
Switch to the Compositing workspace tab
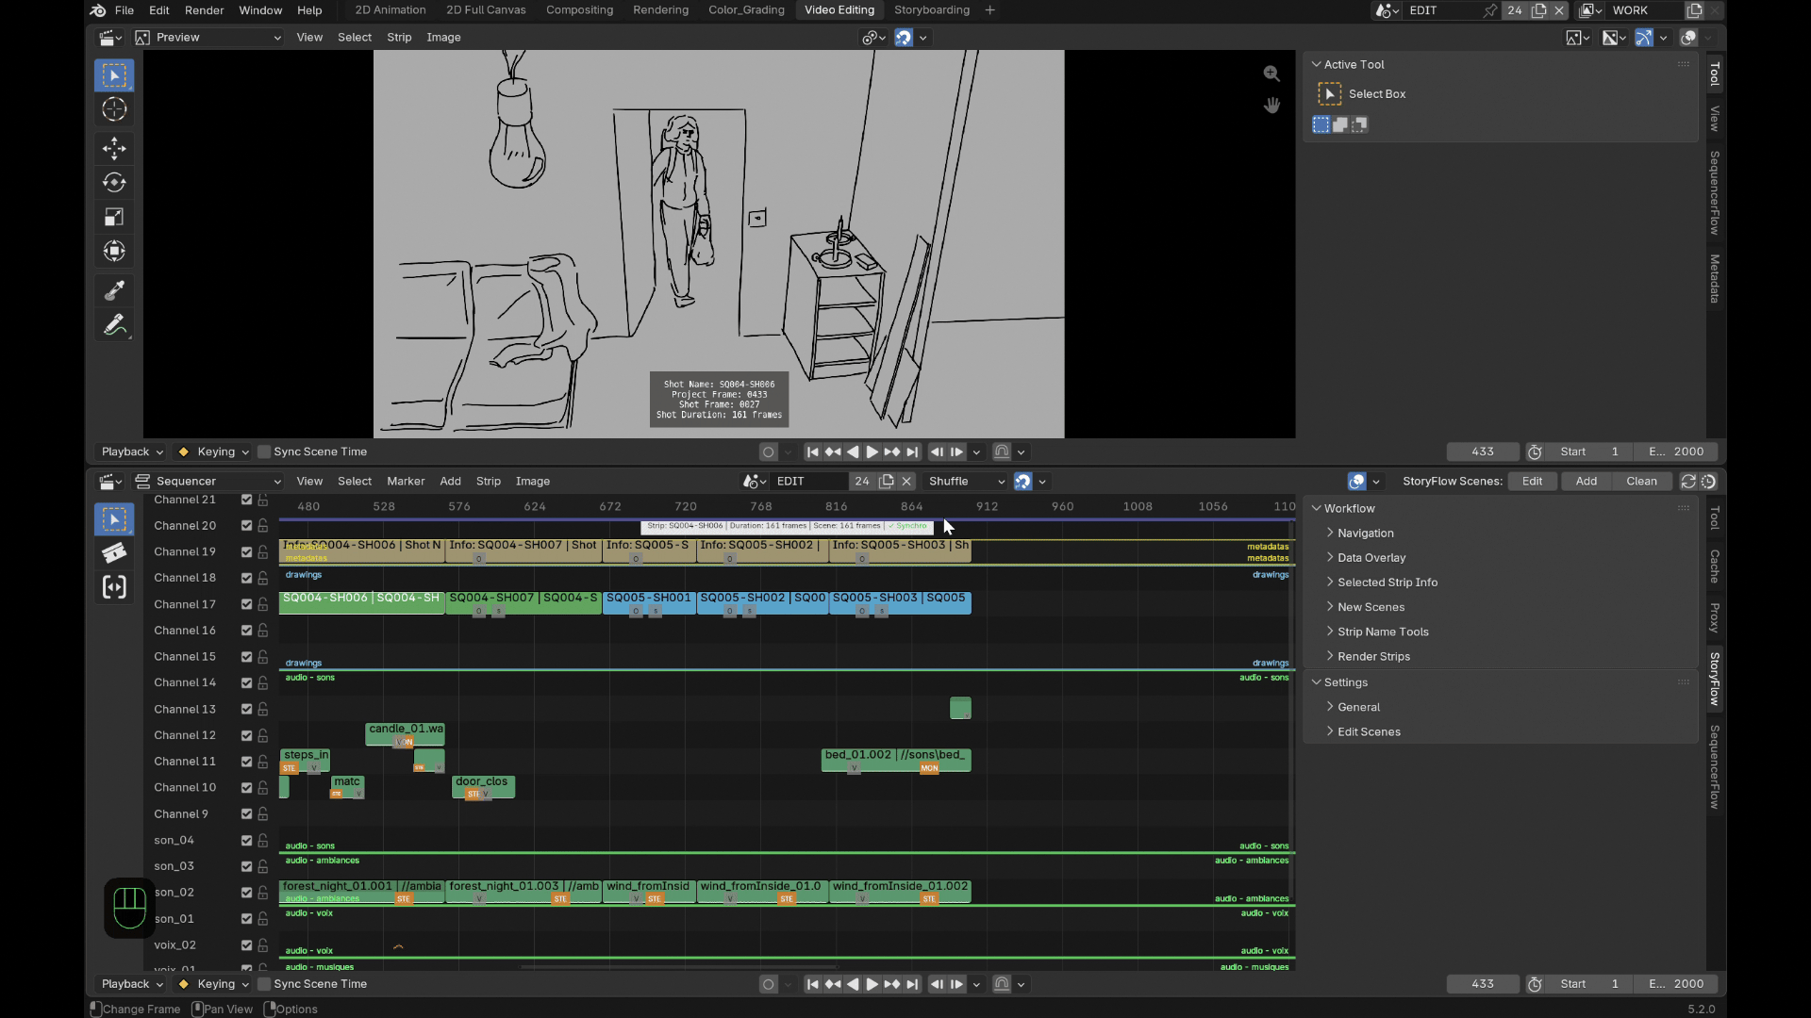tap(579, 10)
